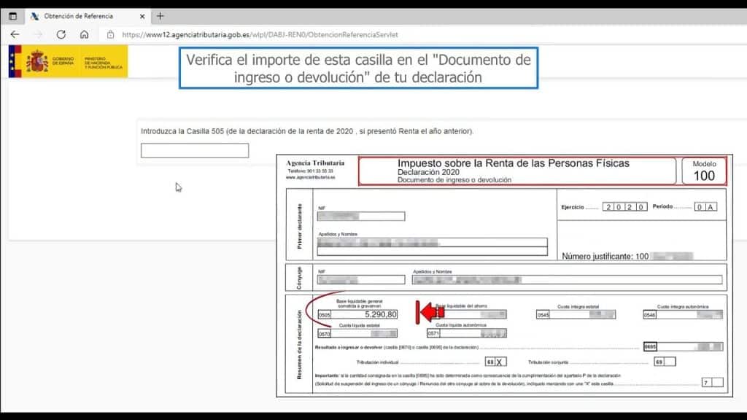Click the back navigation arrow
Viewport: 747px width, 420px height.
[x=15, y=33]
